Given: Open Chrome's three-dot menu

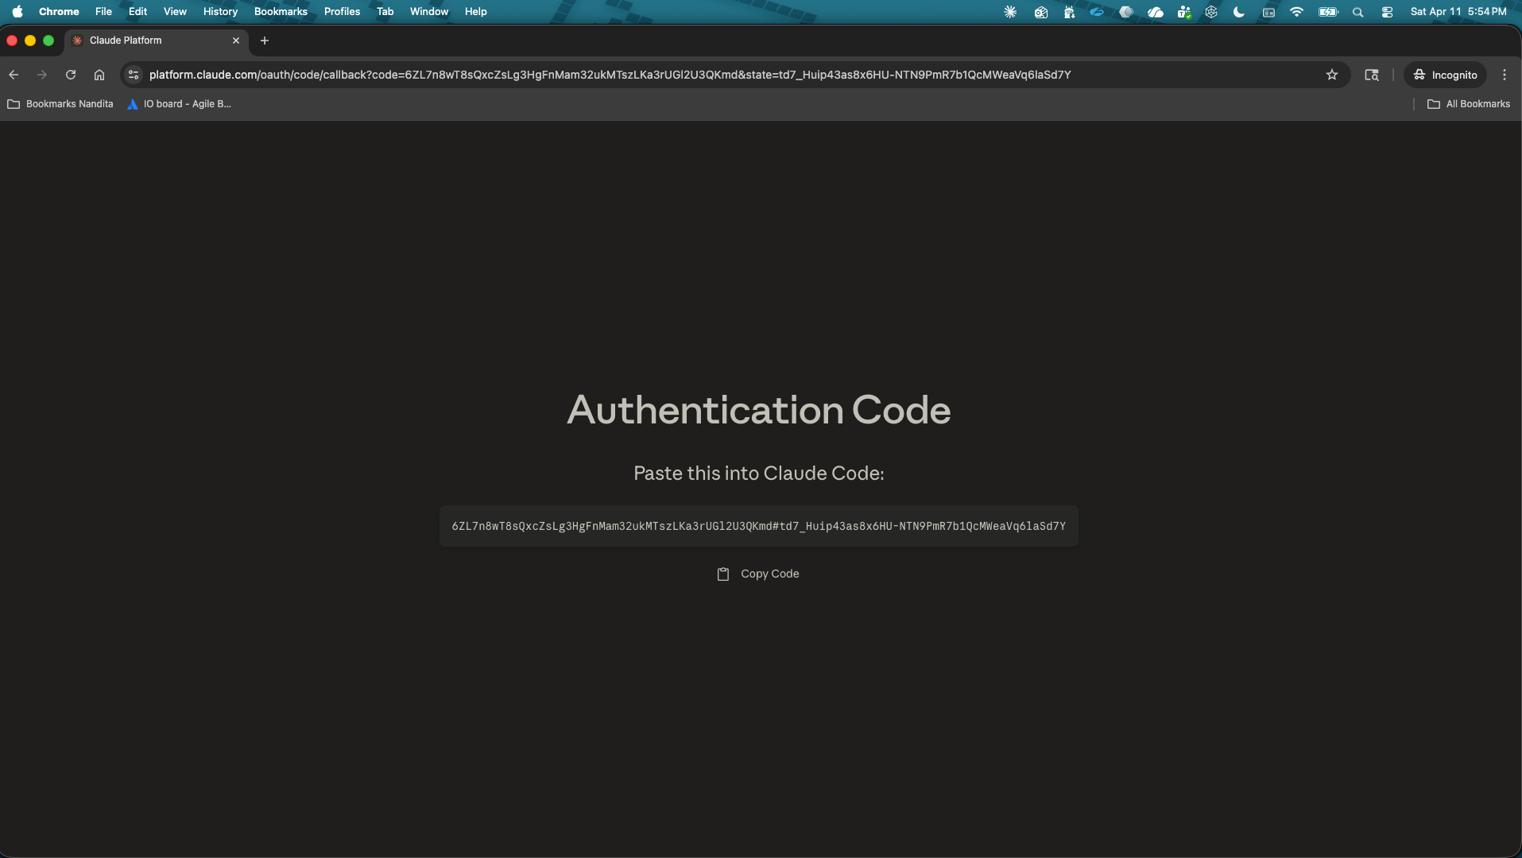Looking at the screenshot, I should pyautogui.click(x=1505, y=75).
